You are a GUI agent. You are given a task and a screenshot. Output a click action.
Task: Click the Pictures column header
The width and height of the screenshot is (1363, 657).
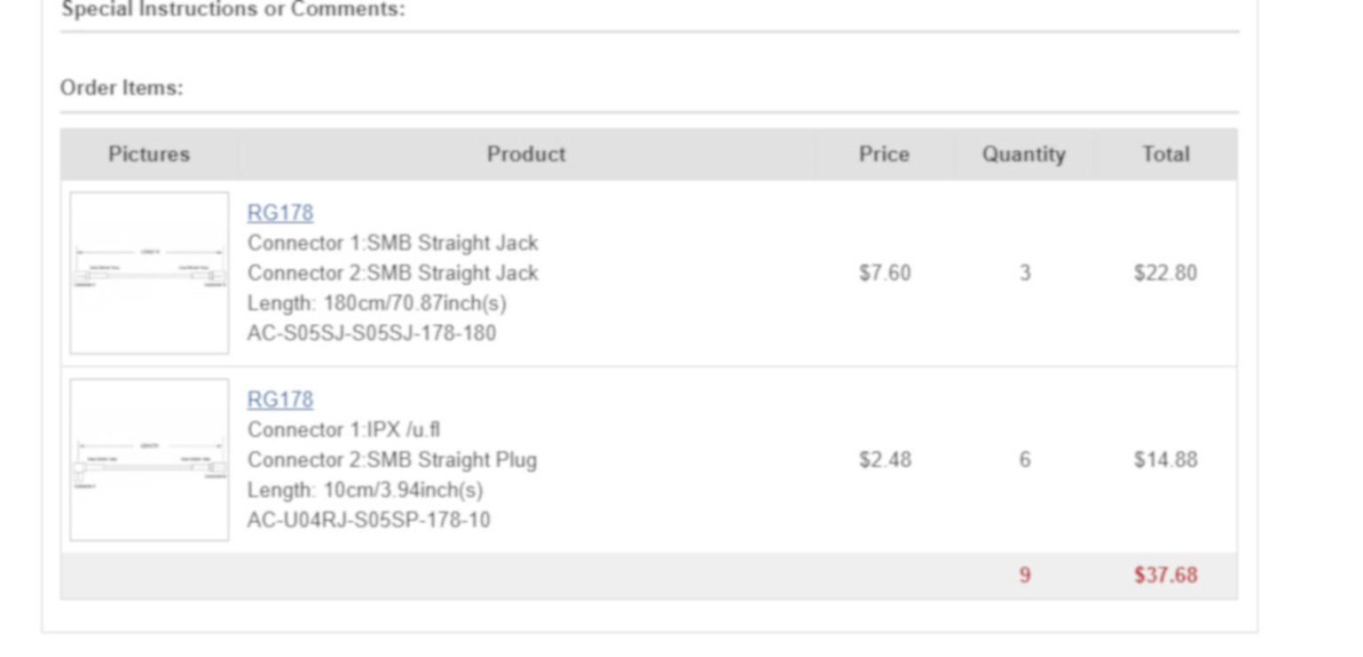[x=149, y=154]
